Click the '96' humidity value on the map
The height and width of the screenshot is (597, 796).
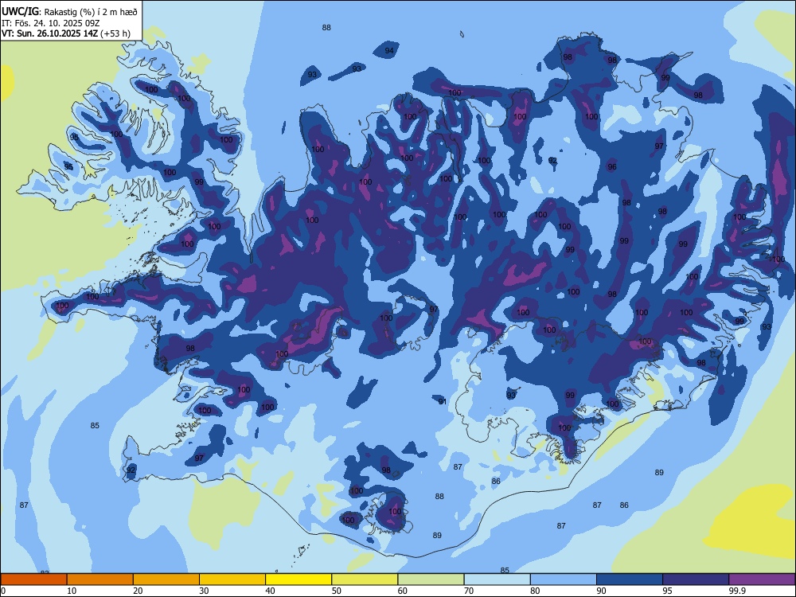(x=612, y=166)
